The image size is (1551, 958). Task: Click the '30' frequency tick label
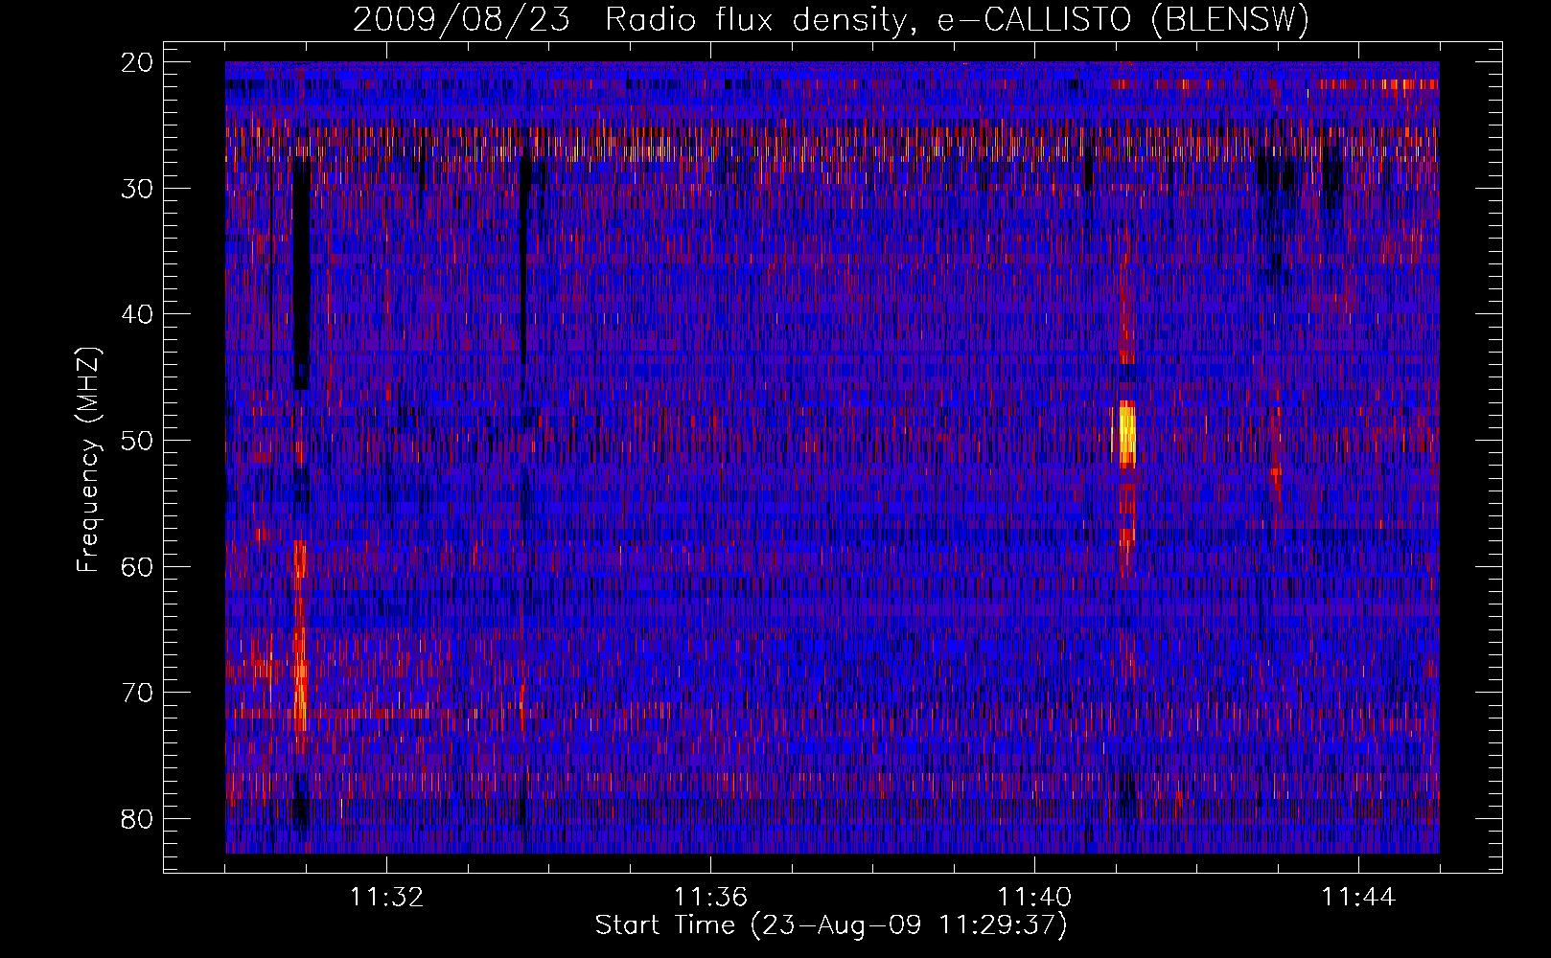(x=138, y=189)
